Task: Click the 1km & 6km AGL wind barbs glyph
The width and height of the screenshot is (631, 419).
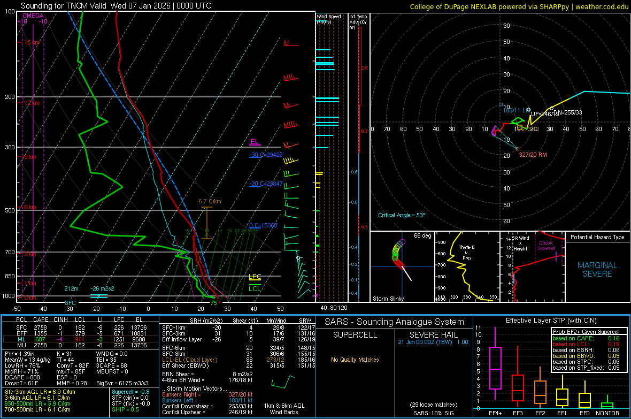Action: (283, 382)
